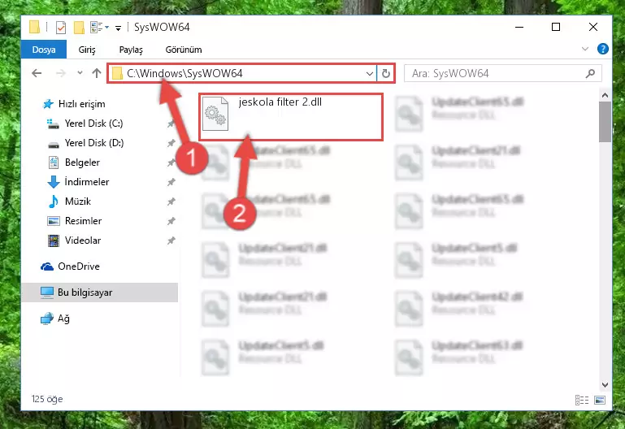The height and width of the screenshot is (429, 625).
Task: Click the scrollbar down arrow
Action: [605, 385]
